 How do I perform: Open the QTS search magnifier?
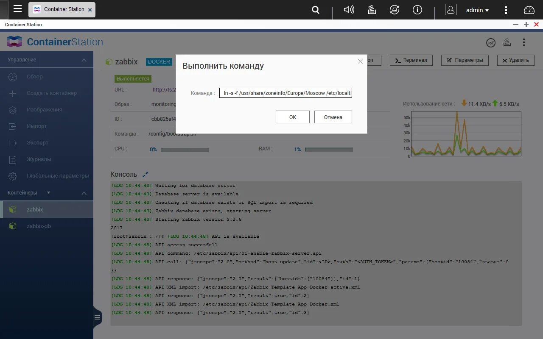[x=316, y=10]
